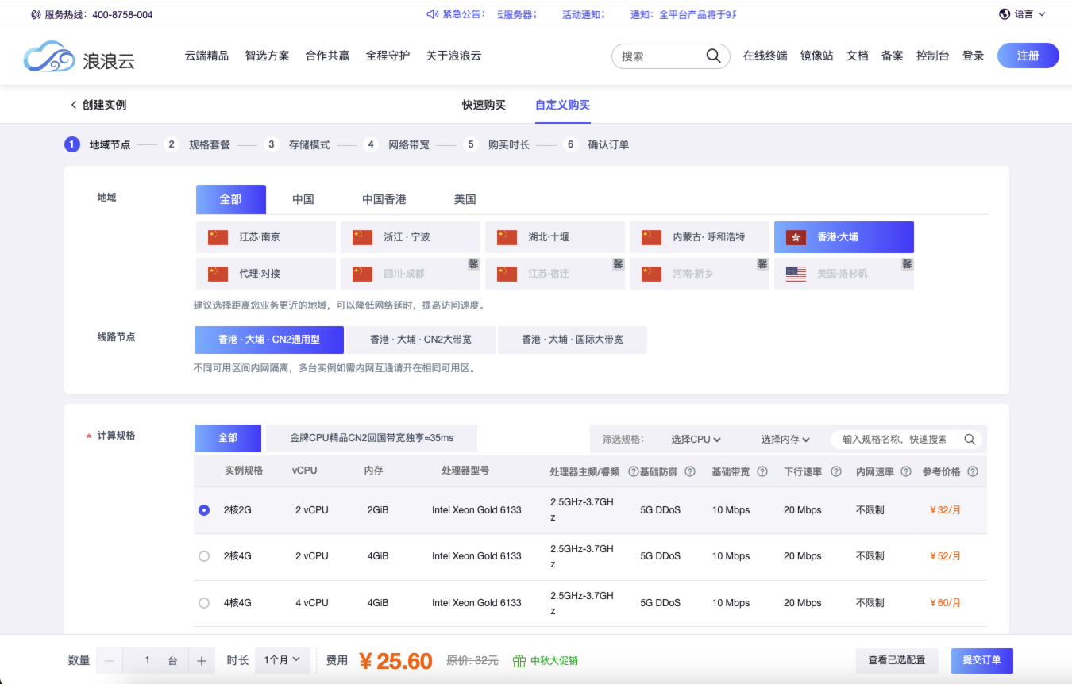This screenshot has width=1072, height=684.
Task: Choose the 内蒙古·呼和浩特 region
Action: click(700, 237)
